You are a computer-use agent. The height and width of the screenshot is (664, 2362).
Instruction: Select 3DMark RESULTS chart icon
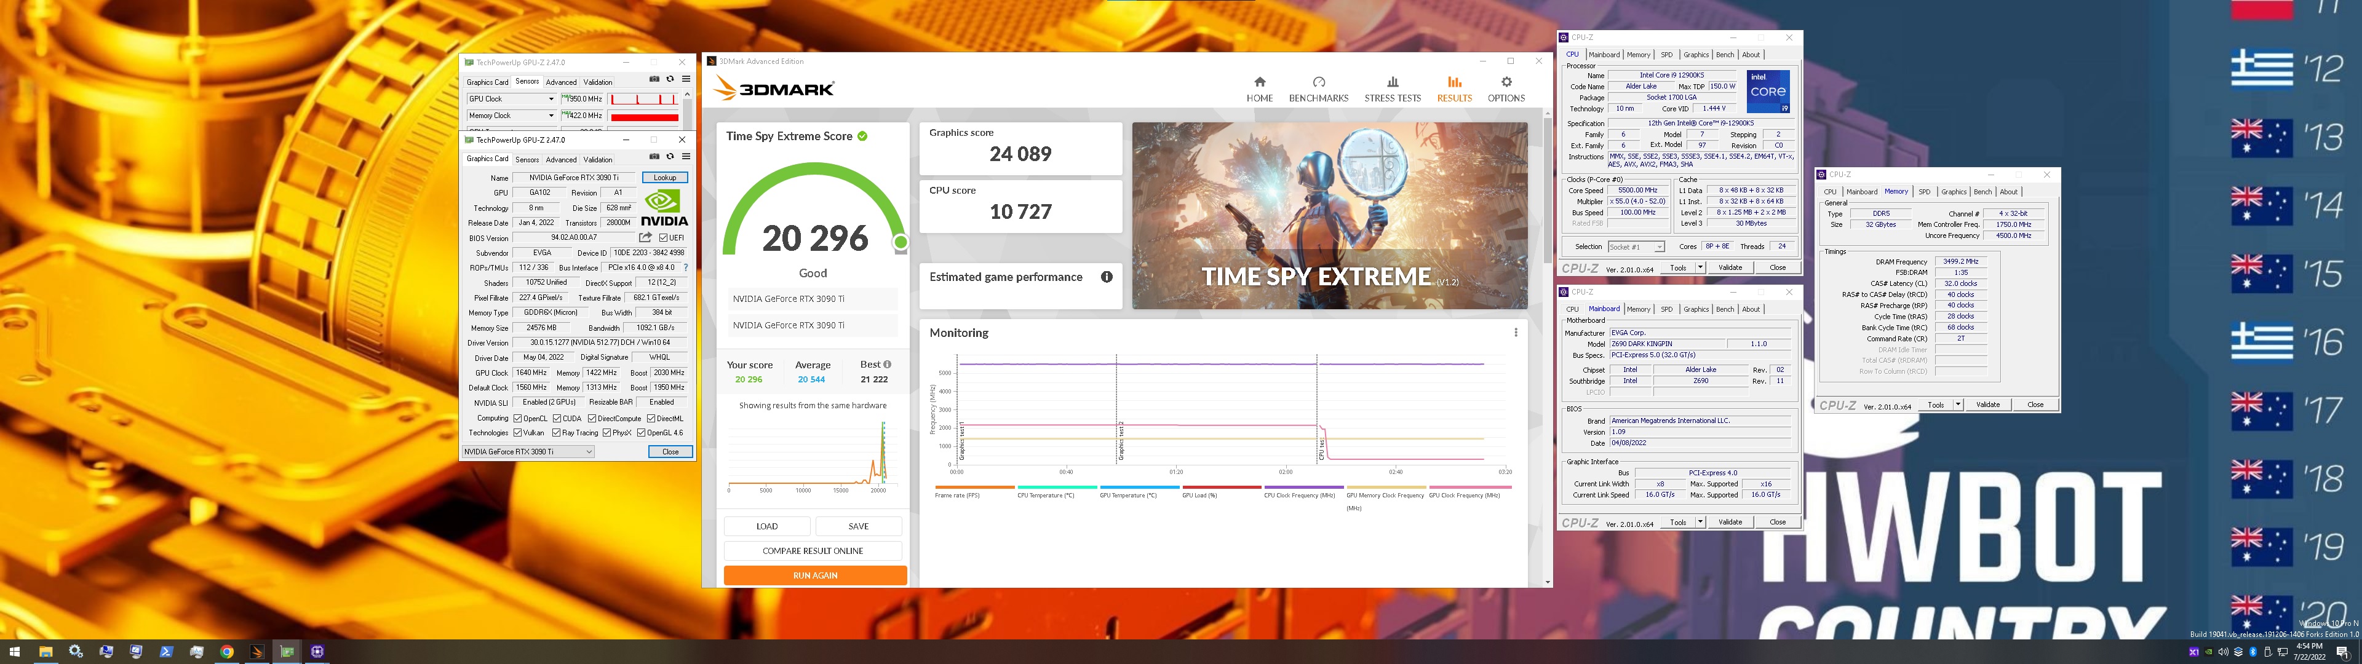click(x=1454, y=82)
